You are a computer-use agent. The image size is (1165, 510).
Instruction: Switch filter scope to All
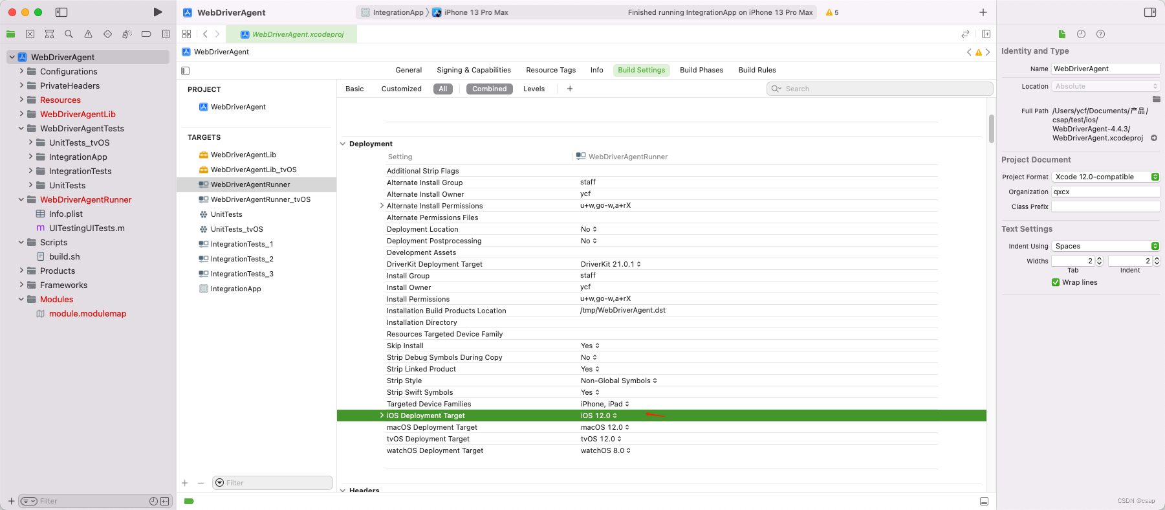[443, 89]
